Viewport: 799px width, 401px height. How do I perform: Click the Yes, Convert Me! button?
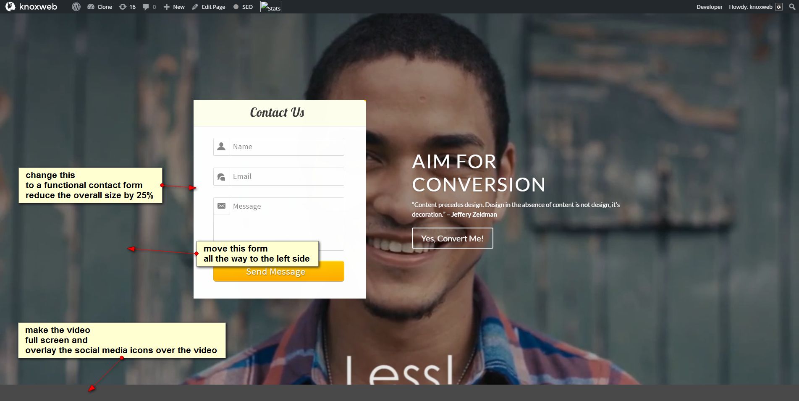453,238
